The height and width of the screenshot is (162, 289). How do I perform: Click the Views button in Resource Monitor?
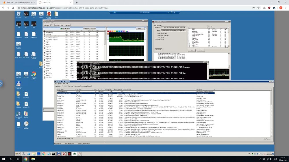(x=140, y=28)
